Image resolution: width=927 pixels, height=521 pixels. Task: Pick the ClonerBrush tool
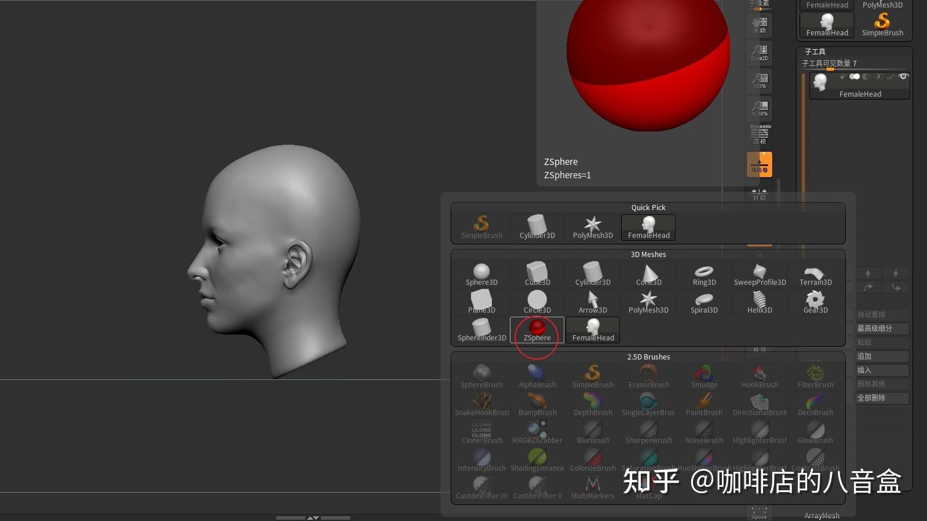(481, 432)
